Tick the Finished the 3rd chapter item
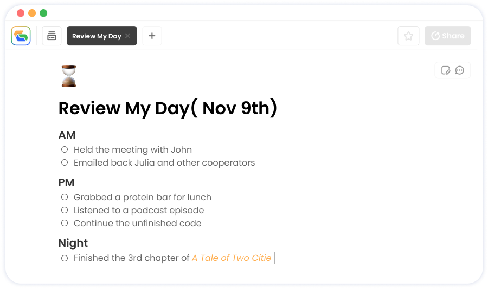The width and height of the screenshot is (488, 289). click(65, 258)
